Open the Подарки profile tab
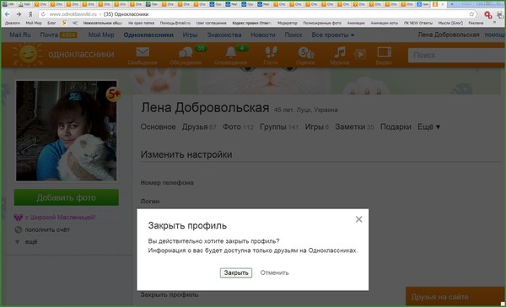 click(396, 127)
